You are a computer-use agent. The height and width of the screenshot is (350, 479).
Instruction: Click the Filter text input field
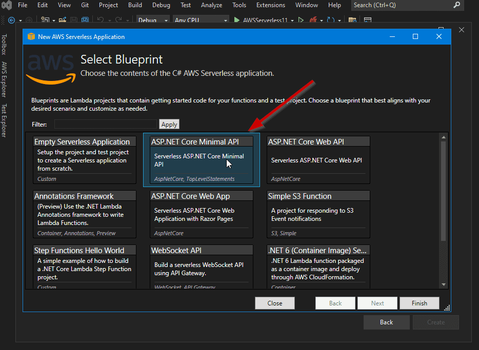[x=106, y=124]
